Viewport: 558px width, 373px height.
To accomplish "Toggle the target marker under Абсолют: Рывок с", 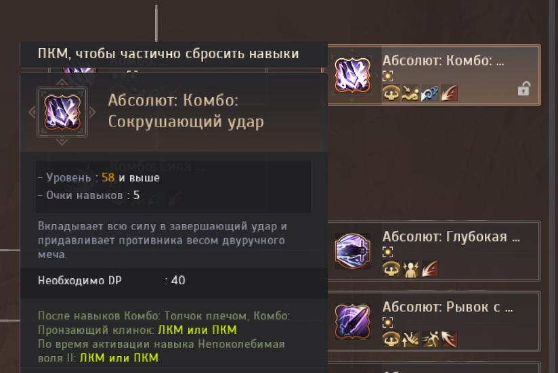I will click(387, 322).
